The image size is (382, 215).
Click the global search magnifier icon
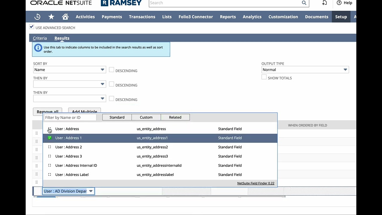[x=304, y=3]
